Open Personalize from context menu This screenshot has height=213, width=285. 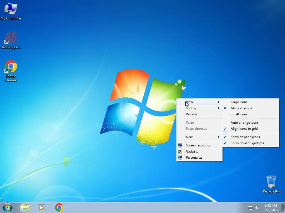199,158
